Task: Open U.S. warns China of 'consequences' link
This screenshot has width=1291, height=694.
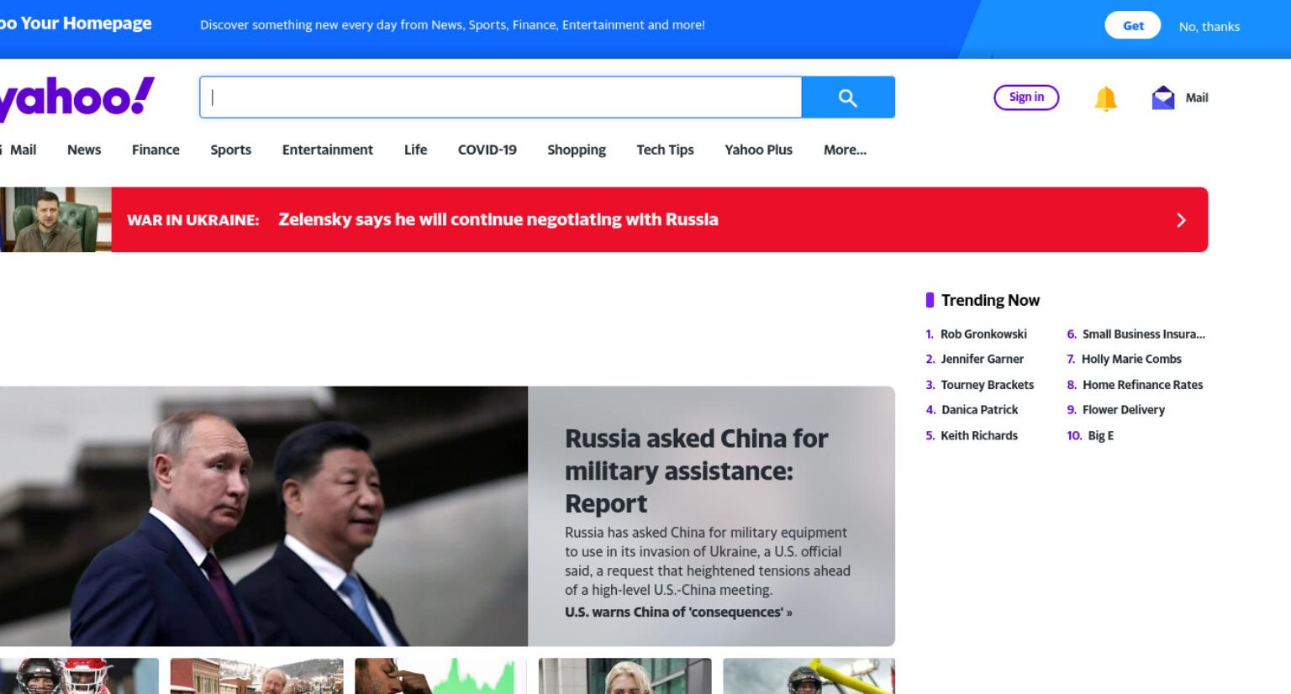Action: point(678,612)
